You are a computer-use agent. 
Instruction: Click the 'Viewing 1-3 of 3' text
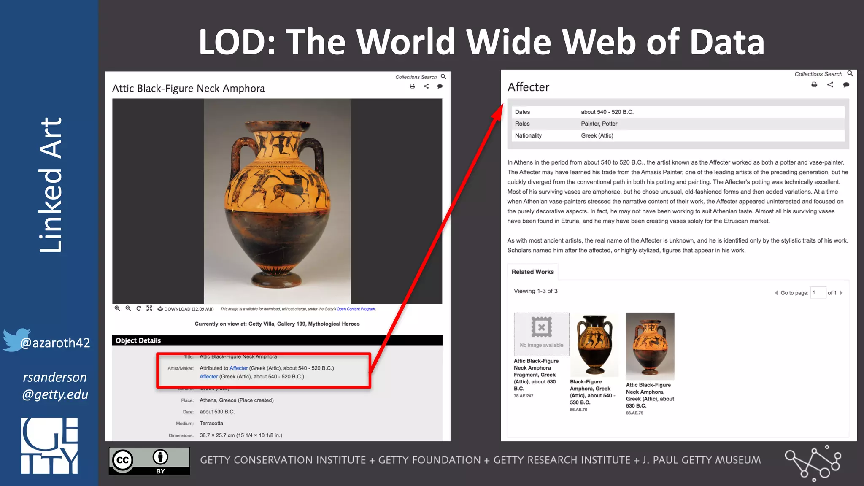pyautogui.click(x=536, y=291)
